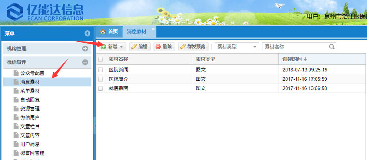The height and width of the screenshot is (160, 367).
Task: Click the pencil icon for 编辑
Action: click(133, 47)
